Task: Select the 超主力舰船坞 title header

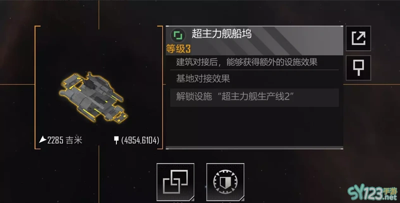Action: click(221, 33)
